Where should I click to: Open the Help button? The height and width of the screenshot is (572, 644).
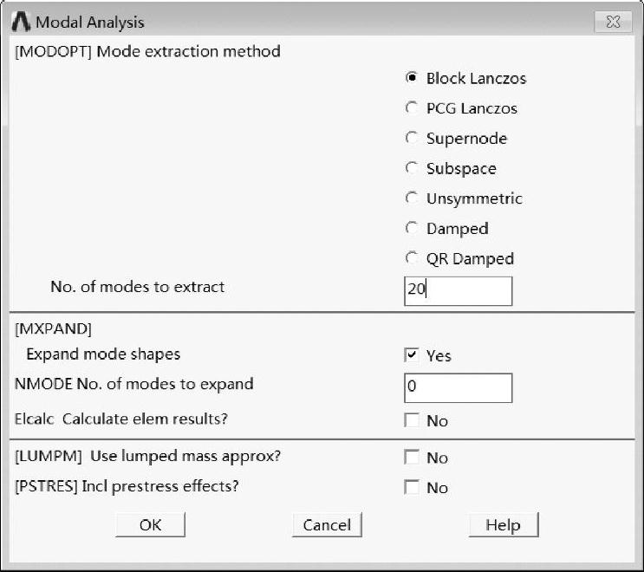pos(503,525)
